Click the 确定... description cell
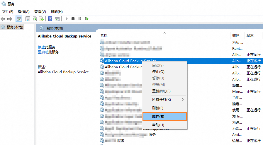 coord(237,104)
